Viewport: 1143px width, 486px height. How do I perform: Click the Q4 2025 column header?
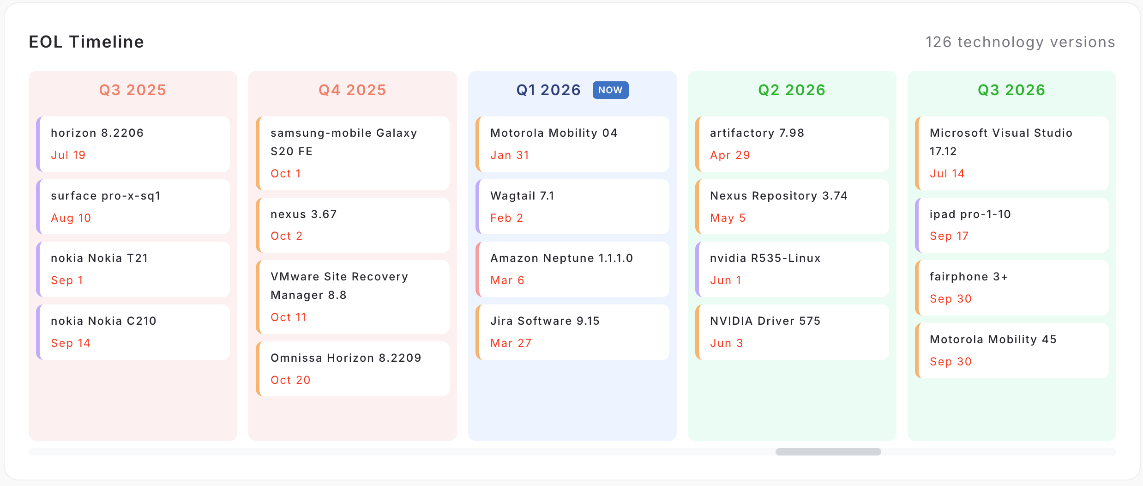coord(353,90)
